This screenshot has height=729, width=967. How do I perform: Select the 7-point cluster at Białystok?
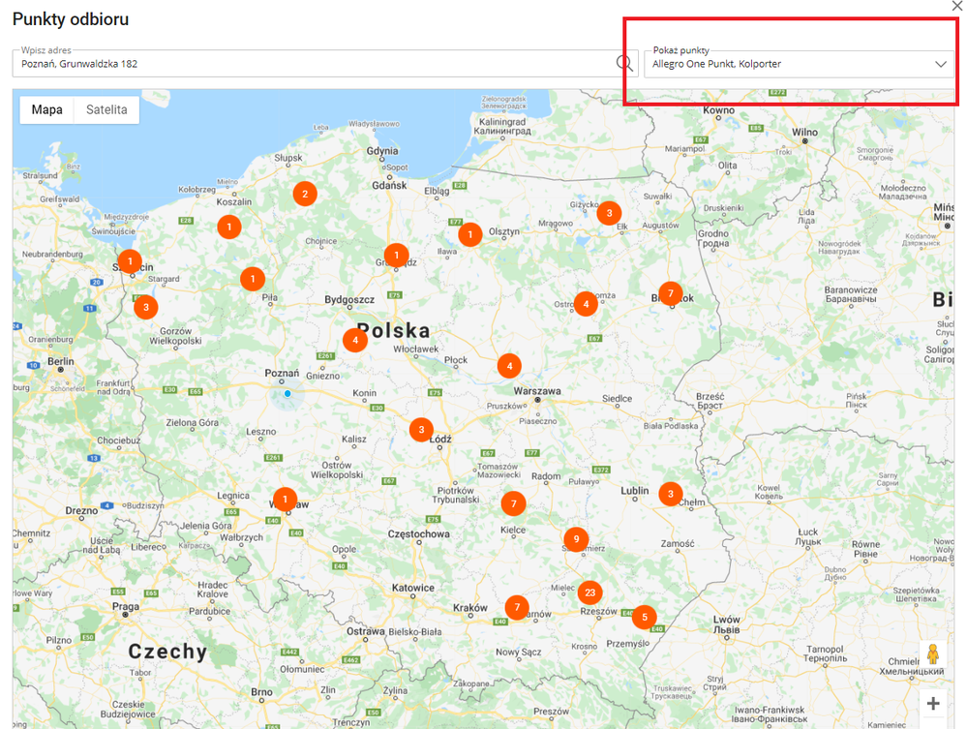670,292
